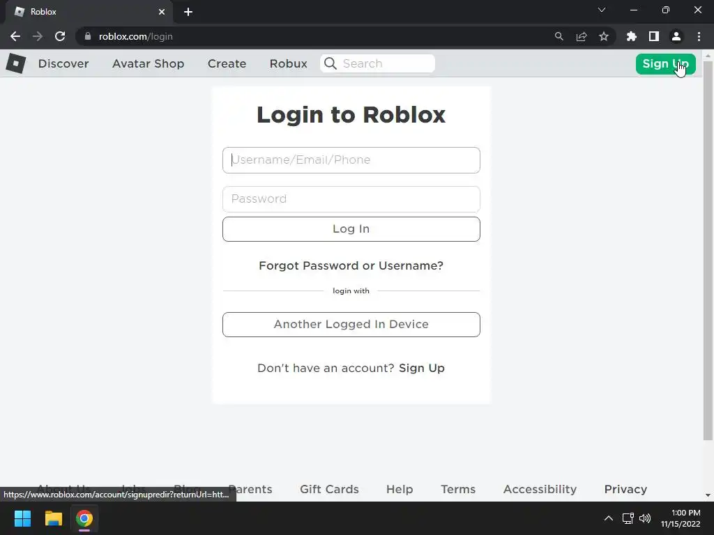Click the padlock site info icon
Screen dimensions: 714x535
88,36
